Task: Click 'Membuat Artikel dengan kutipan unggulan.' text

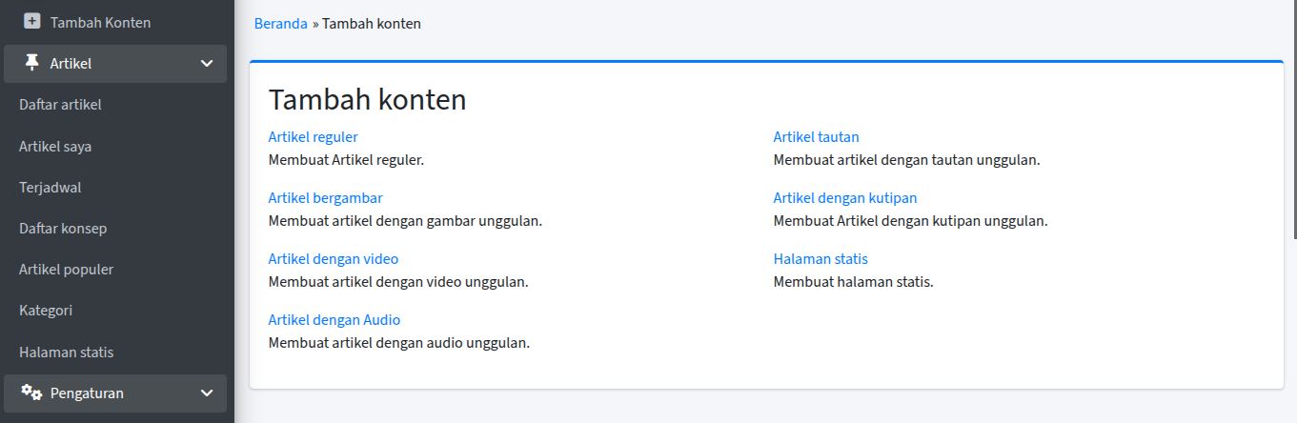Action: pos(911,221)
